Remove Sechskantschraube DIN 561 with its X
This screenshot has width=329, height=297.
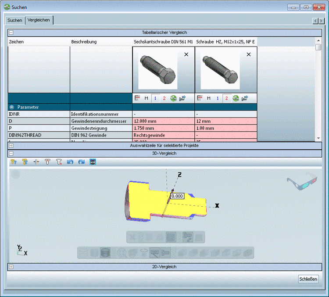(x=186, y=54)
